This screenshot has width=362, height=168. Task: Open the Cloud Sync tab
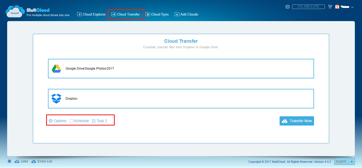coord(157,14)
